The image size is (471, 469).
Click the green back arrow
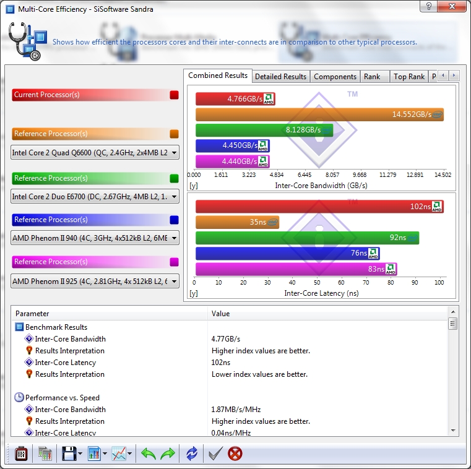tap(149, 454)
